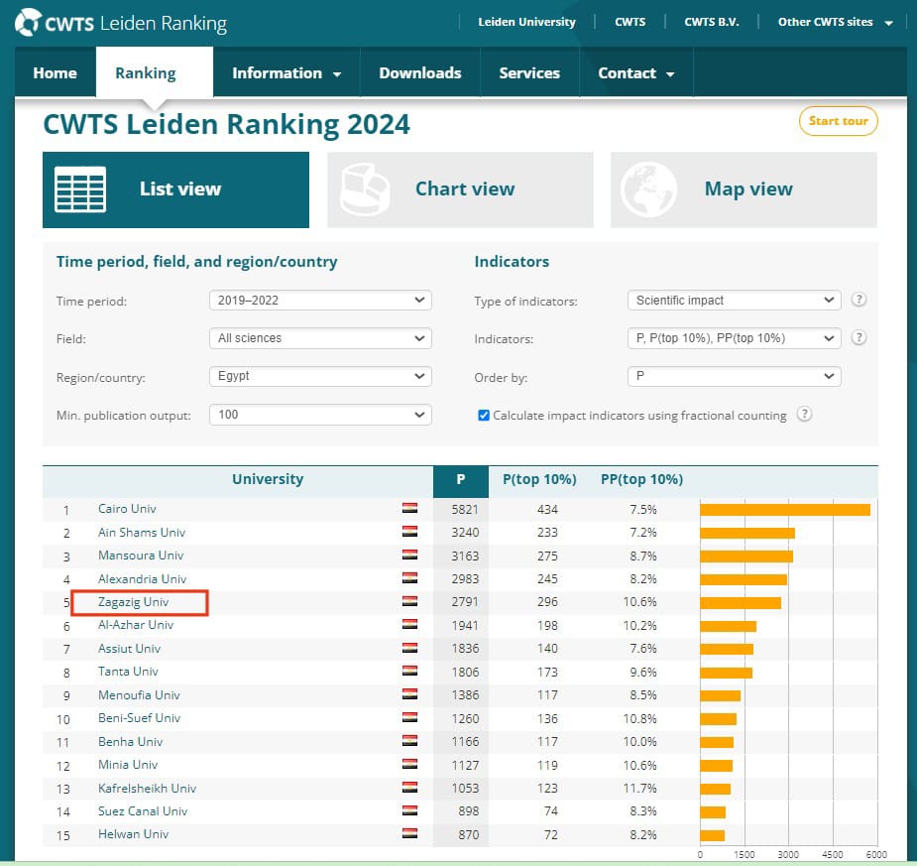Viewport: 917px width, 866px height.
Task: Open the Time period dropdown
Action: tap(320, 300)
